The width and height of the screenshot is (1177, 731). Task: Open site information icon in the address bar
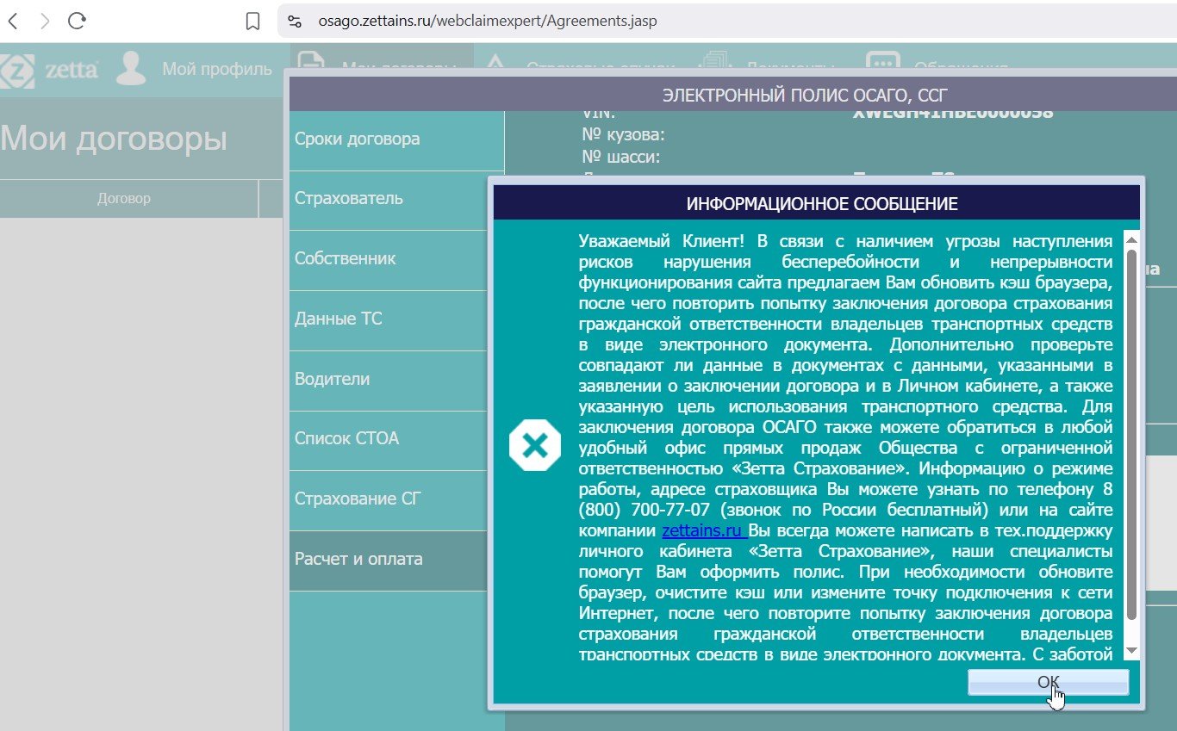tap(295, 22)
